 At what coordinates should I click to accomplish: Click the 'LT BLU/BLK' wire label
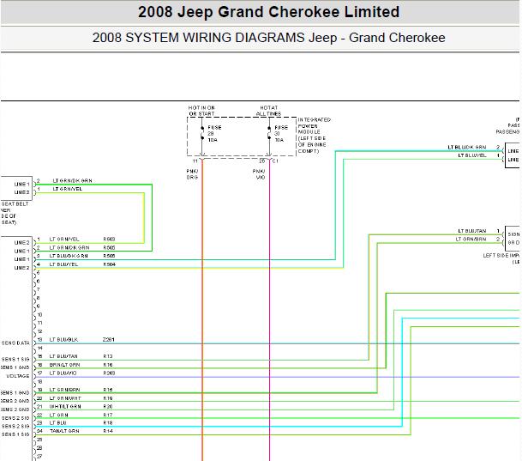point(63,339)
